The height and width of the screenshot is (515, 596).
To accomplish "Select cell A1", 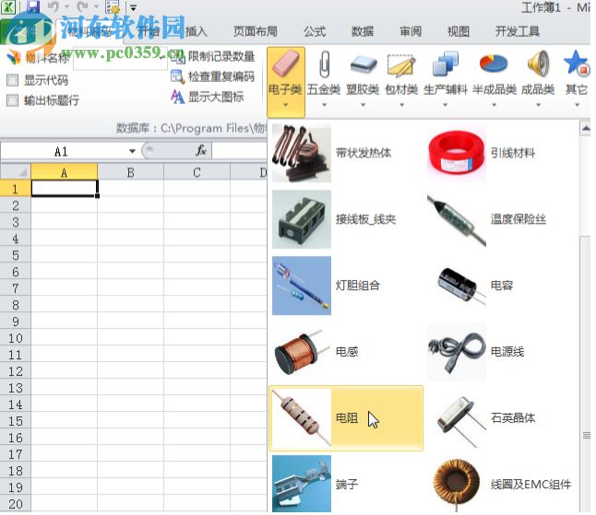I will tap(65, 189).
